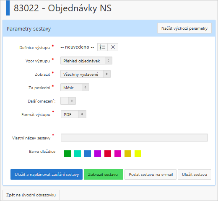Pick the purple tile color swatch
218x201 pixels.
pyautogui.click(x=98, y=154)
